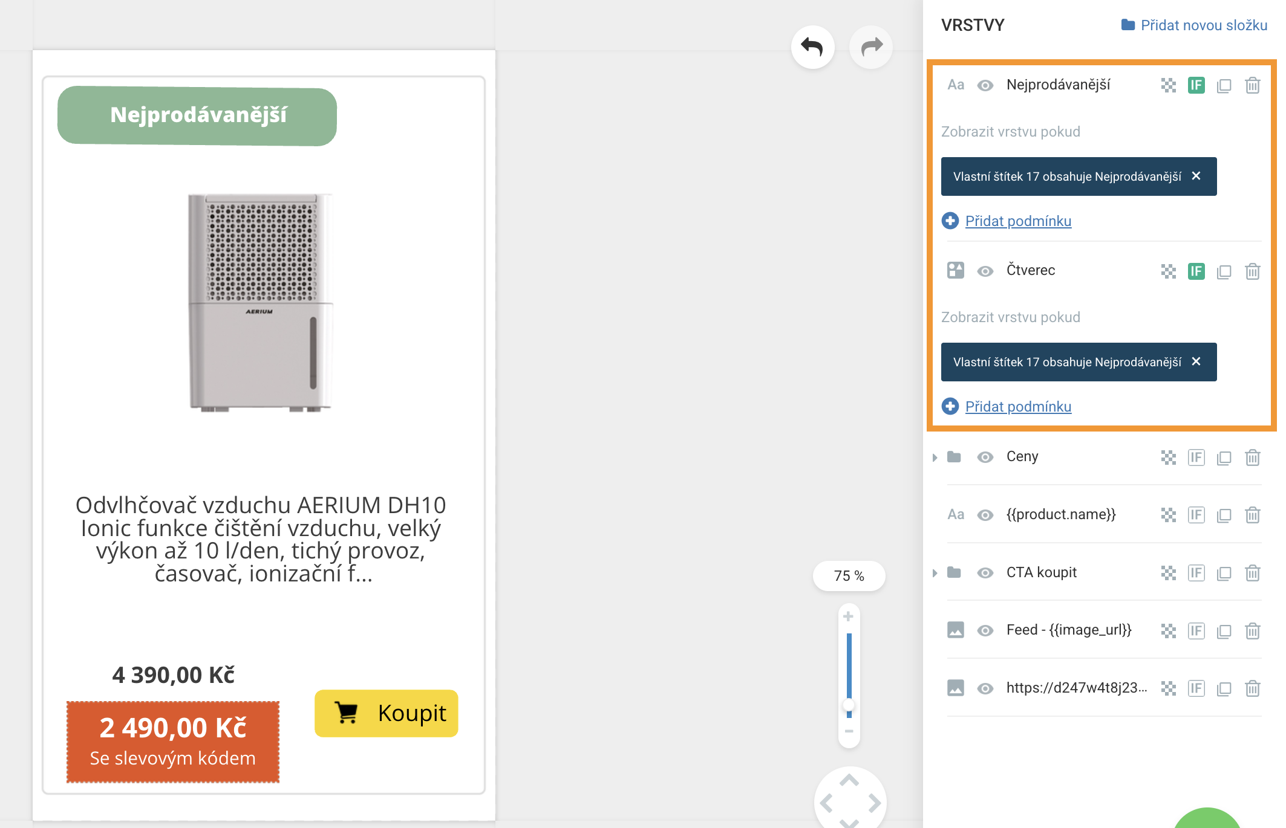Hide the https://d247w4t8j23 image layer
The width and height of the screenshot is (1286, 828).
pyautogui.click(x=985, y=688)
